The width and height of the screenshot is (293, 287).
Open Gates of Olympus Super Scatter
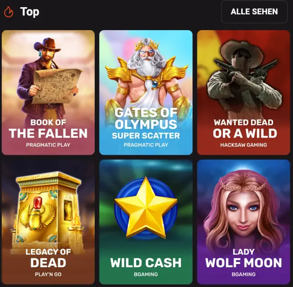(146, 93)
